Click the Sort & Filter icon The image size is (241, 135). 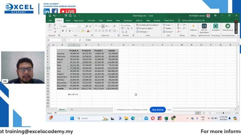184,25
